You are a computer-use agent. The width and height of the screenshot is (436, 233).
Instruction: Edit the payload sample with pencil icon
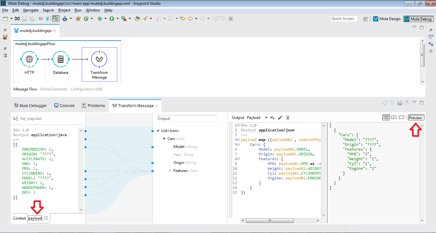click(x=280, y=118)
